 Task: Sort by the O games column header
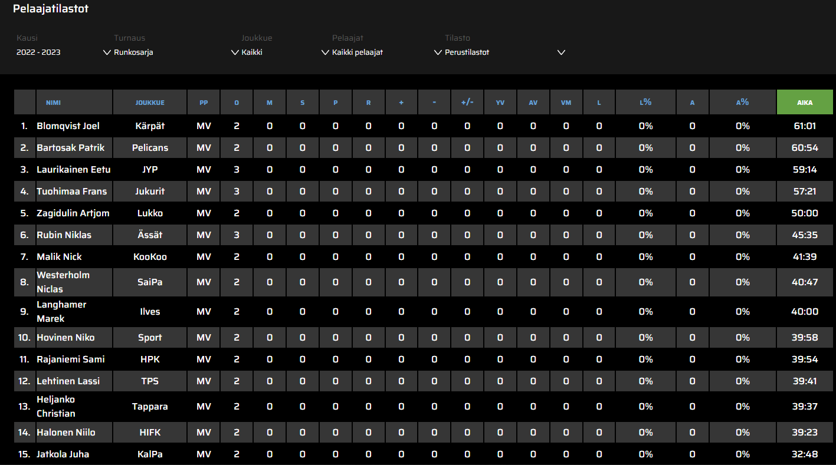[237, 102]
